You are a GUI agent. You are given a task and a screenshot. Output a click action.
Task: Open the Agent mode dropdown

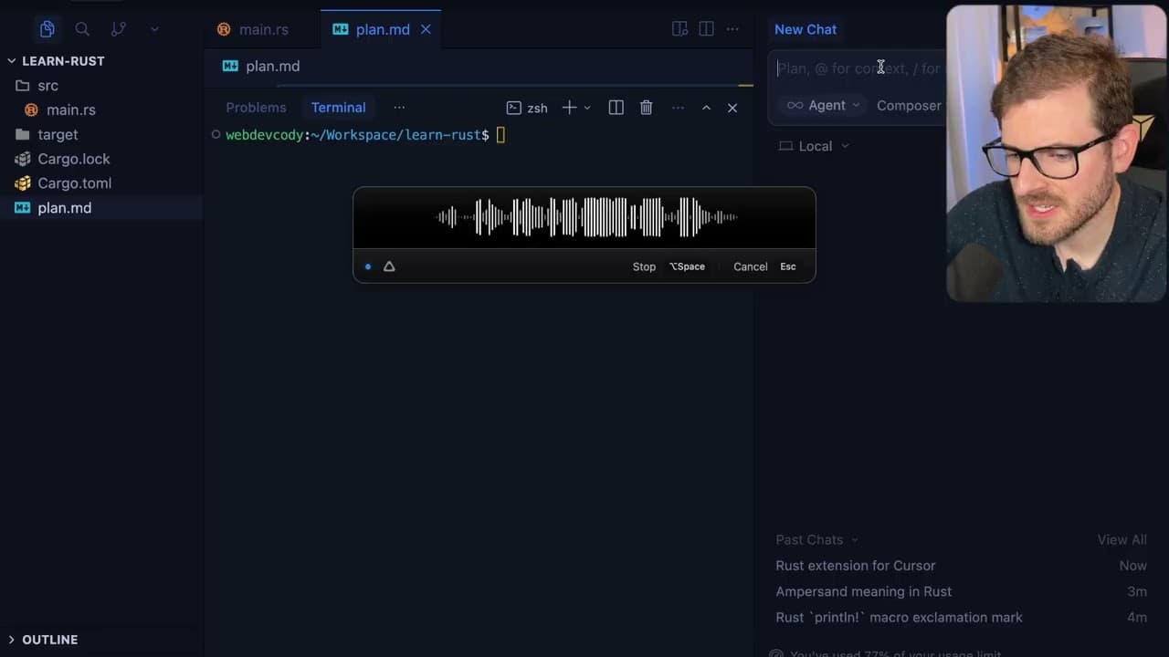(824, 106)
